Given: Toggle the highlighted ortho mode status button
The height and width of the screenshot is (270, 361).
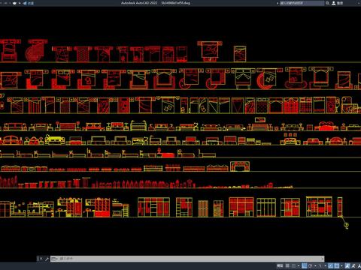Looking at the screenshot, I should point(305,265).
